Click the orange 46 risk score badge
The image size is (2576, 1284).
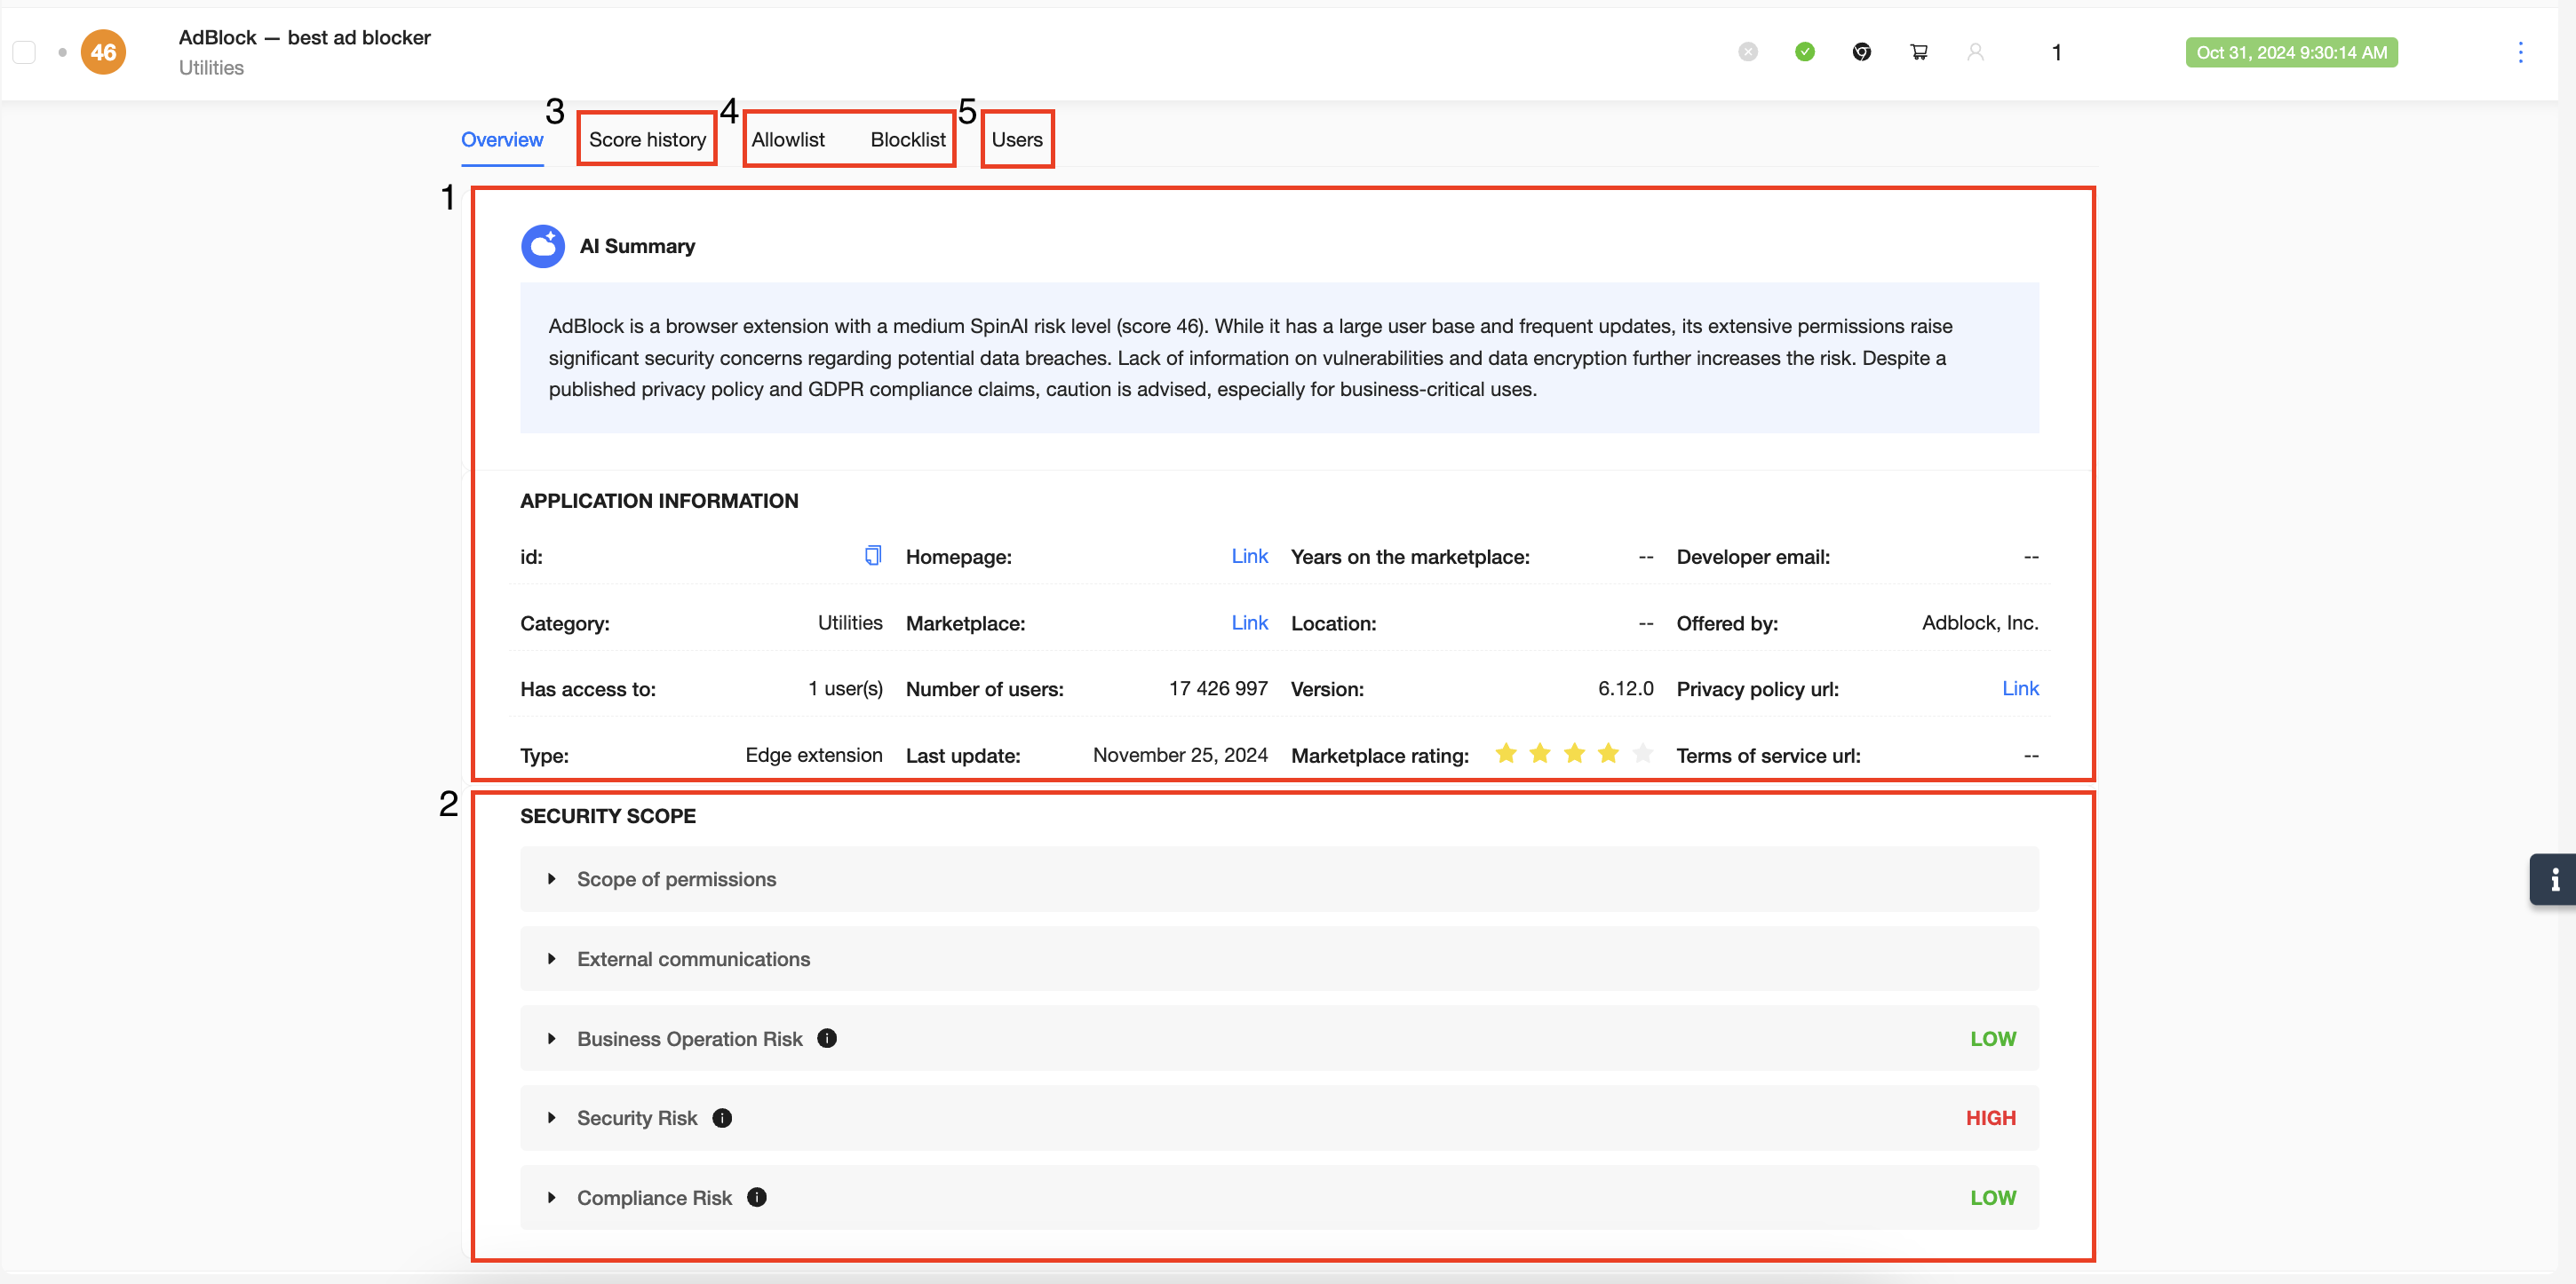coord(103,52)
